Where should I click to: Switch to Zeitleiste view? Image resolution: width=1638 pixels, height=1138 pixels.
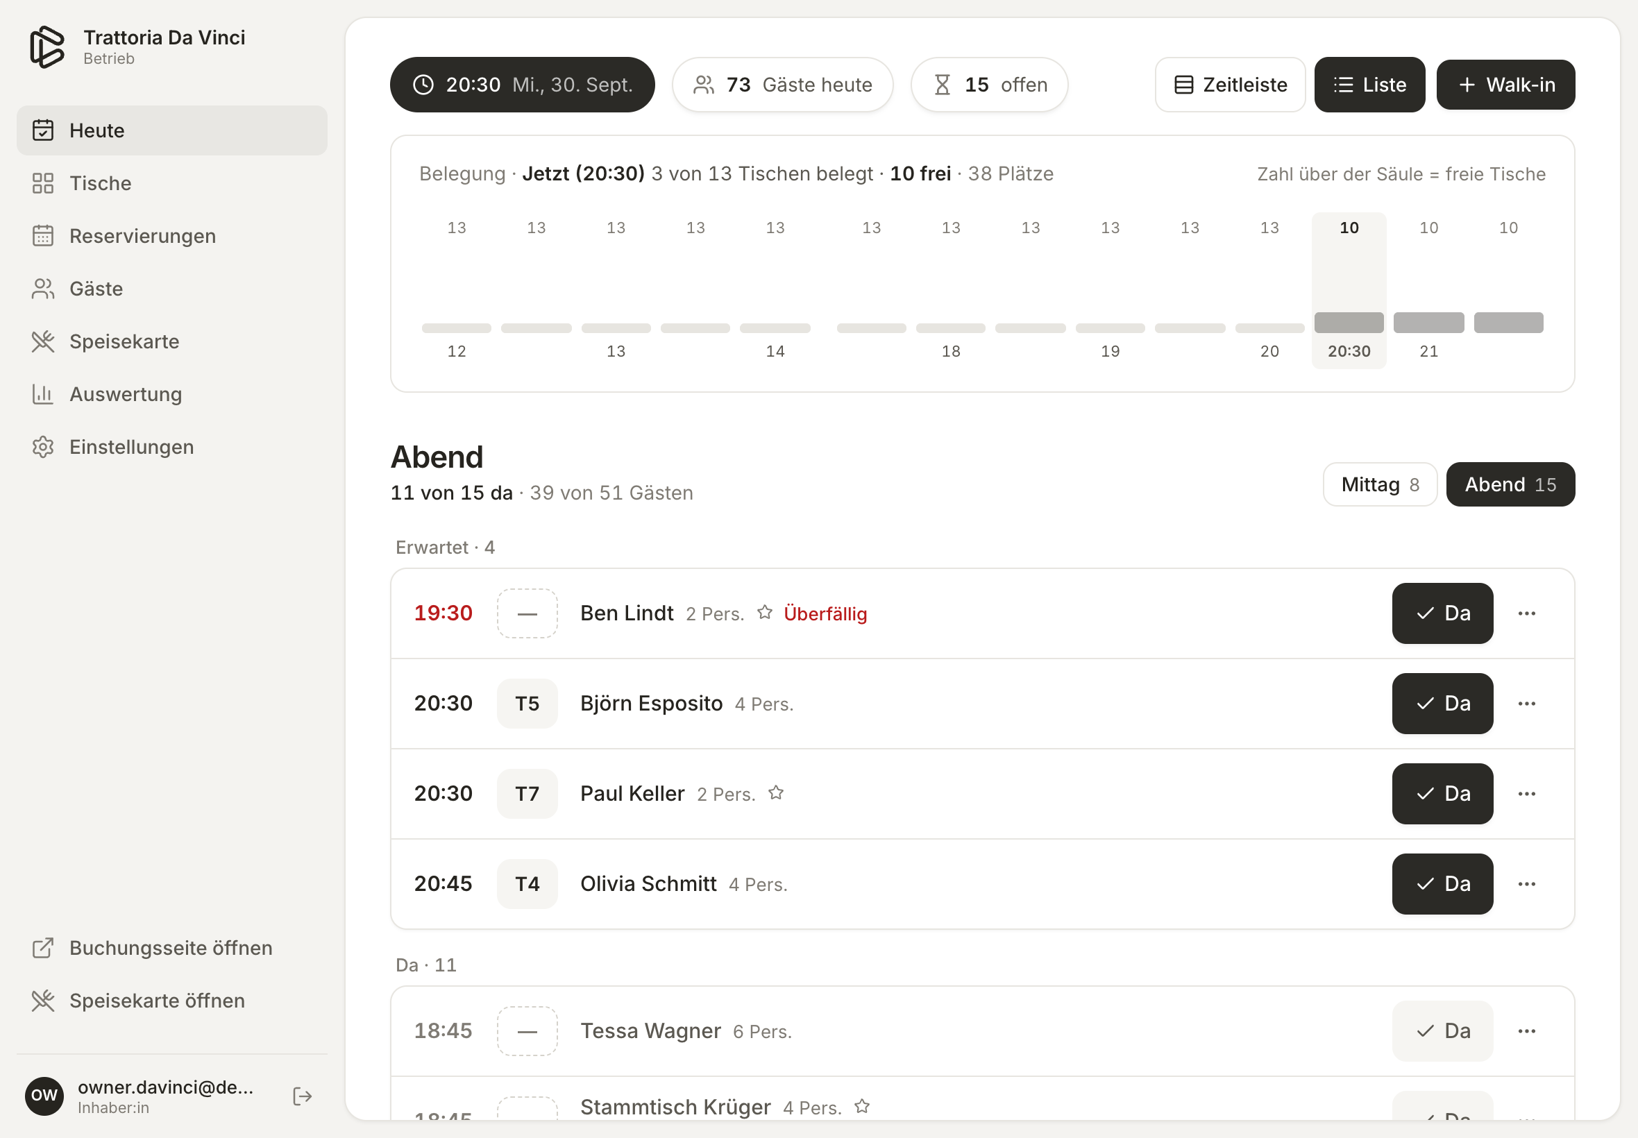click(1230, 85)
